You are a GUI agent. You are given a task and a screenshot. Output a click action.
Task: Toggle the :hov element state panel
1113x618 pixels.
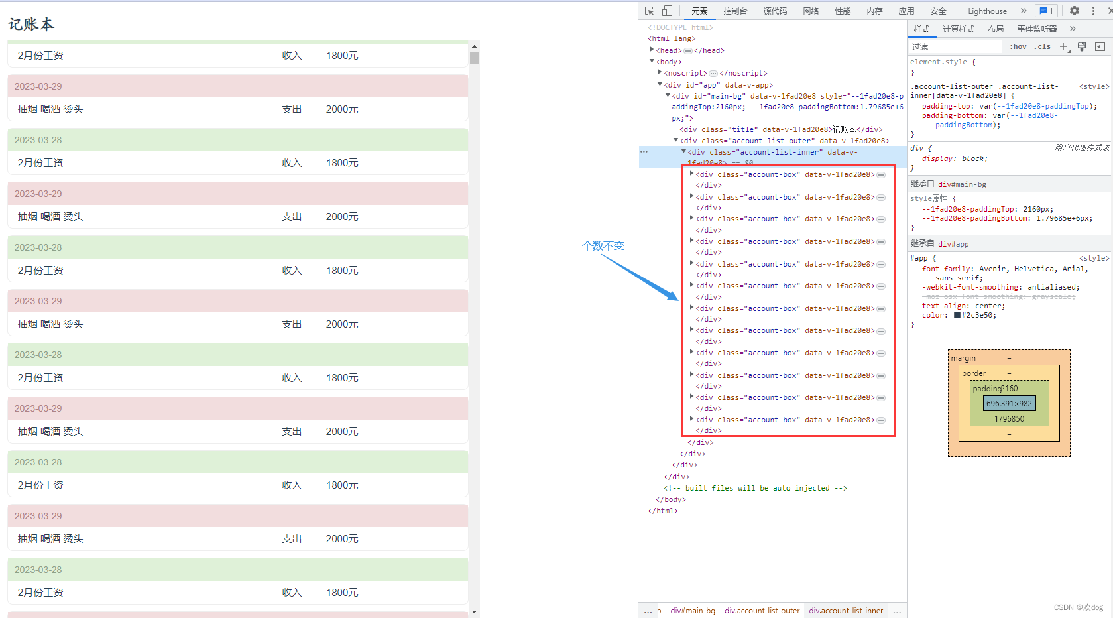pyautogui.click(x=1018, y=46)
